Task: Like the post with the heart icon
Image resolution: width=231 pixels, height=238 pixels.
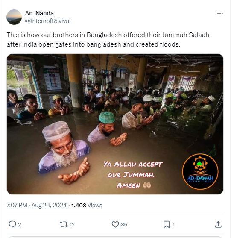Action: click(115, 224)
